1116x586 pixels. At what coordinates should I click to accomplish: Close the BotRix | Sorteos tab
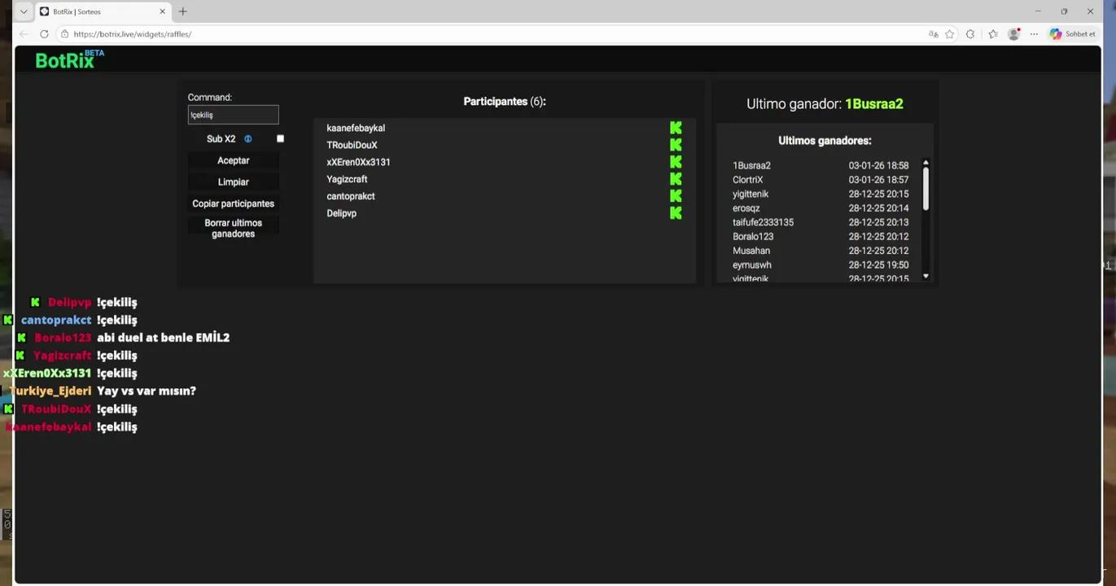point(162,11)
